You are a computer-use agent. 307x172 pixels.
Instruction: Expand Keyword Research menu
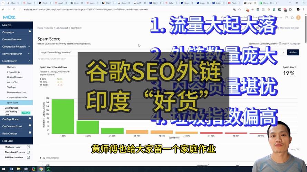click(17, 54)
